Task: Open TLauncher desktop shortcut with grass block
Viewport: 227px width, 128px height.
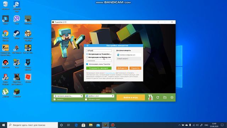Action: (x=17, y=93)
